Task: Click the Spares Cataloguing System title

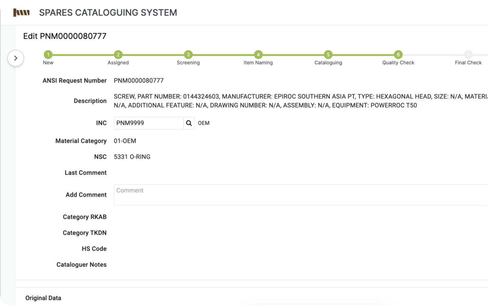Action: [108, 13]
